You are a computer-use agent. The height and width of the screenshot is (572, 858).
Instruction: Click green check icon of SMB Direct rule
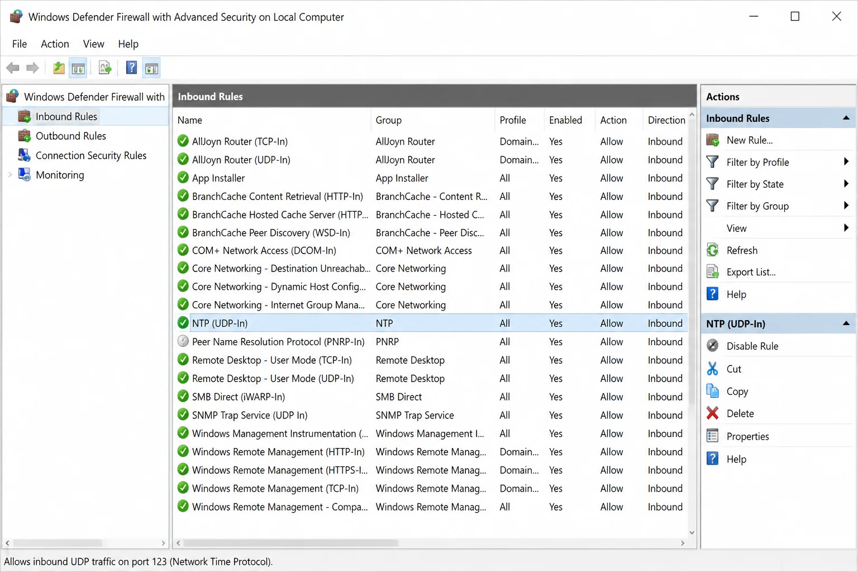coord(183,397)
